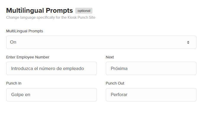Click into the Punch Out text field
This screenshot has width=203, height=113.
pyautogui.click(x=151, y=95)
